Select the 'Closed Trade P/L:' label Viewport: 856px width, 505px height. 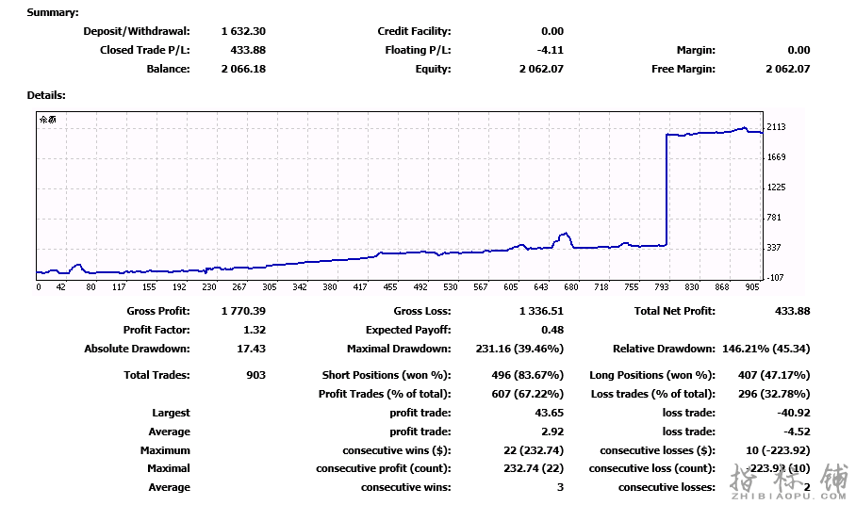[x=144, y=50]
